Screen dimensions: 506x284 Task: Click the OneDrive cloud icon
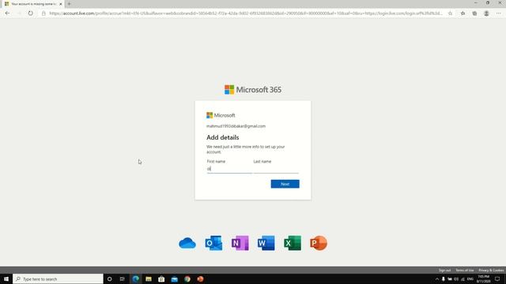[x=187, y=243]
